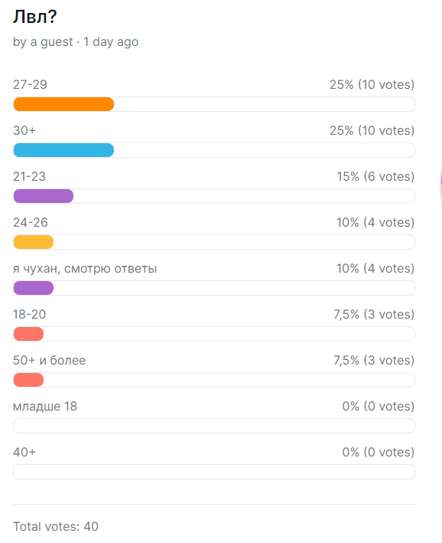Click the blue 30+ result bar
The width and height of the screenshot is (442, 543).
[x=63, y=150]
